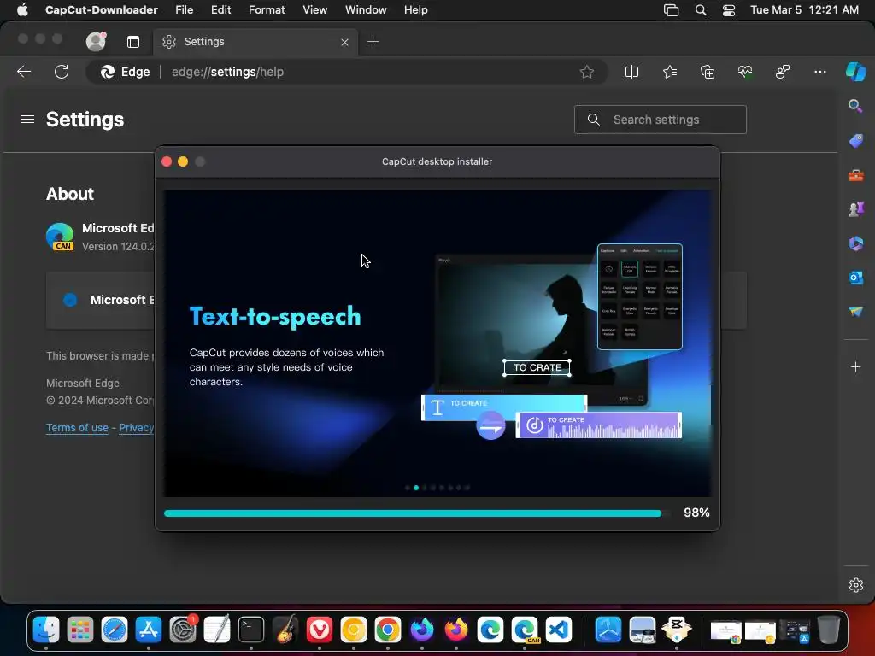The height and width of the screenshot is (656, 875).
Task: Close the CapCut desktop installer window
Action: click(x=167, y=161)
